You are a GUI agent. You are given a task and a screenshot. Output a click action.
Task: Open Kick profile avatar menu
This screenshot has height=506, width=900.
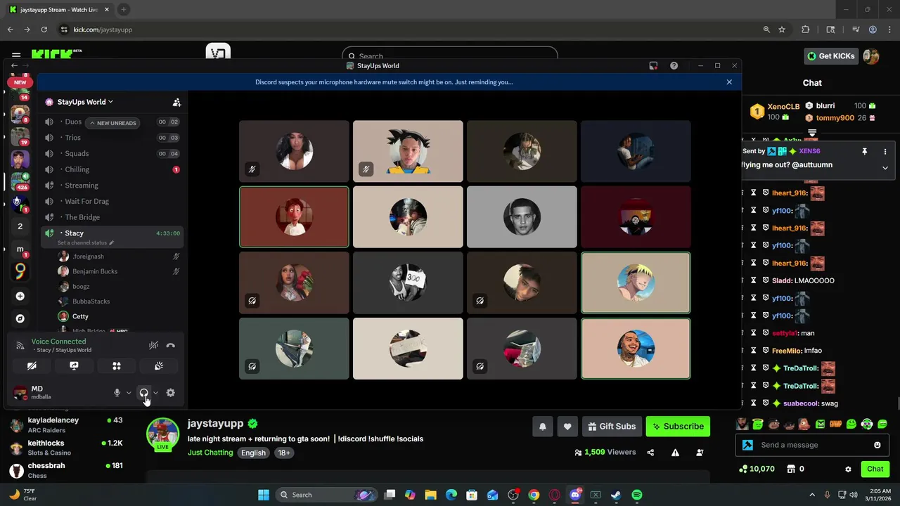coord(871,56)
